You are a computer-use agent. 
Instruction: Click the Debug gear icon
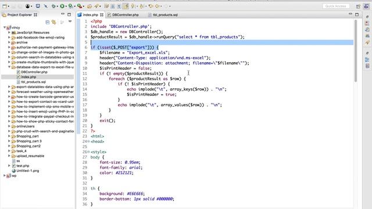(x=53, y=6)
